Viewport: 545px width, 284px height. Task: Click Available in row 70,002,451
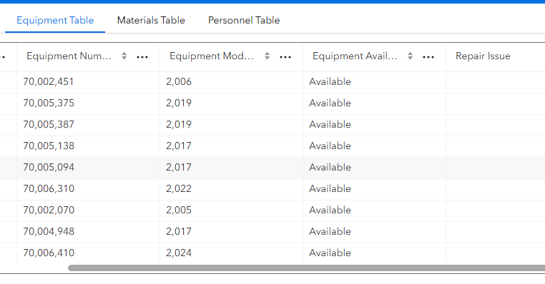coord(374,82)
